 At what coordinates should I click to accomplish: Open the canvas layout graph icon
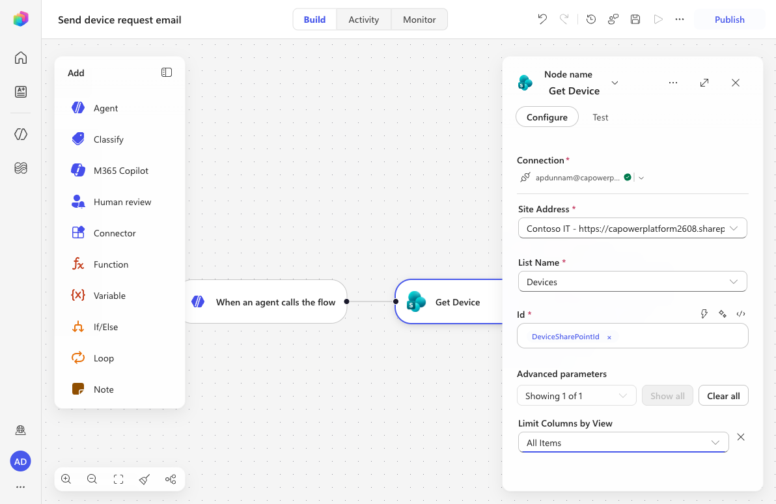click(171, 479)
